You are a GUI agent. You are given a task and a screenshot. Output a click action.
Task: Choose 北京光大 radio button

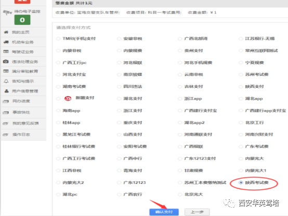(180, 195)
